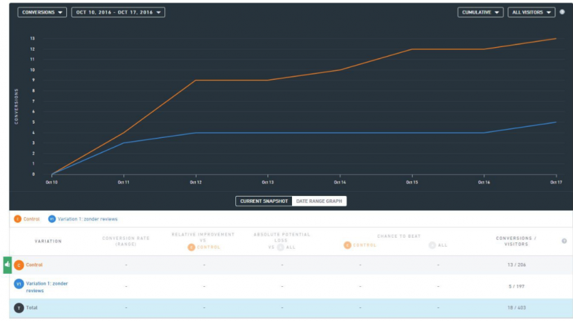Click the orange Control line endpoint at Oct 17
Image resolution: width=573 pixels, height=321 pixels.
point(556,38)
